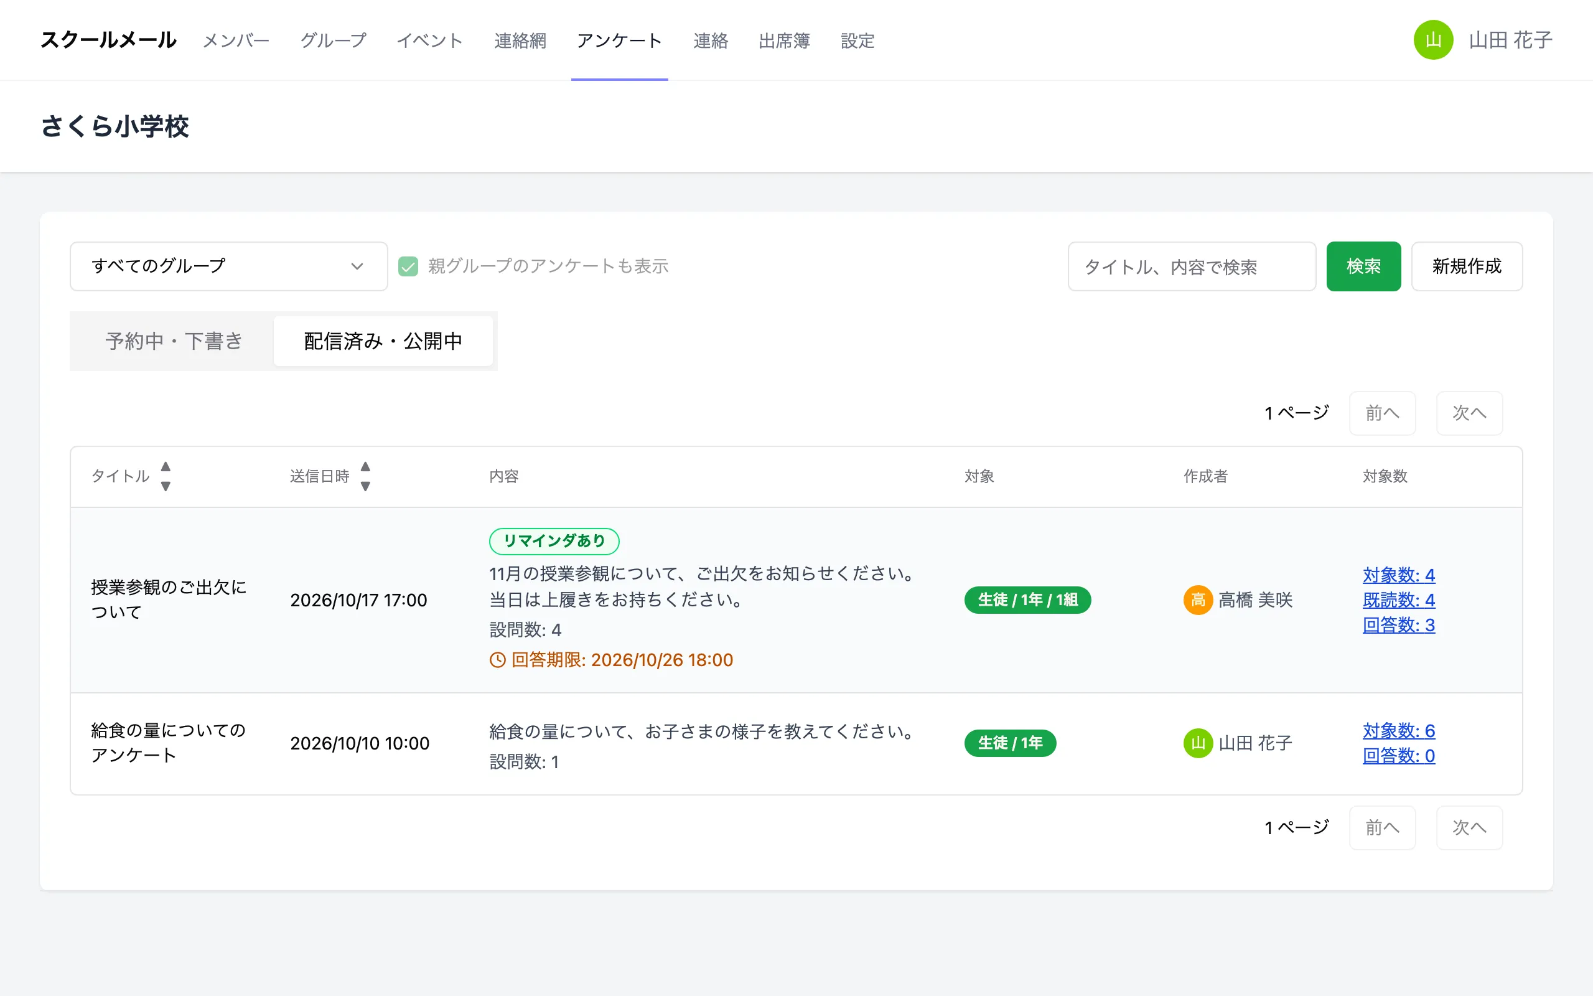
Task: Click the 新規作成 button
Action: (1467, 266)
